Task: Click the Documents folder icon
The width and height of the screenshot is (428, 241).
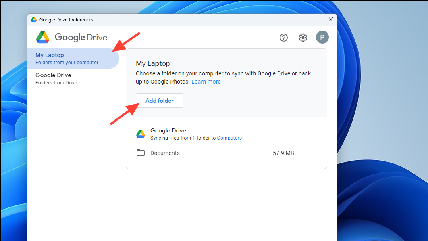Action: (x=140, y=153)
